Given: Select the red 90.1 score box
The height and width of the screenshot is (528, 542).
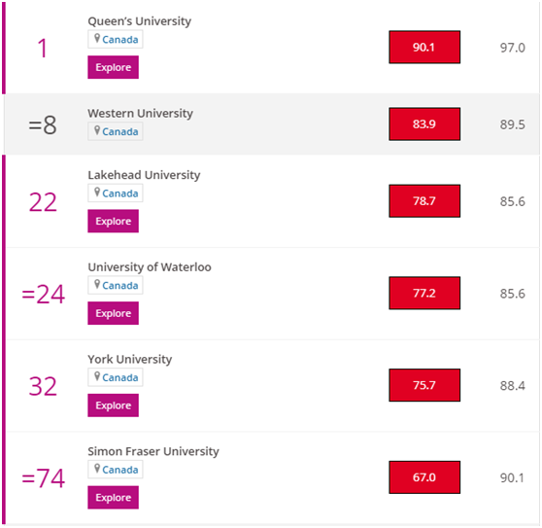Looking at the screenshot, I should click(x=424, y=47).
